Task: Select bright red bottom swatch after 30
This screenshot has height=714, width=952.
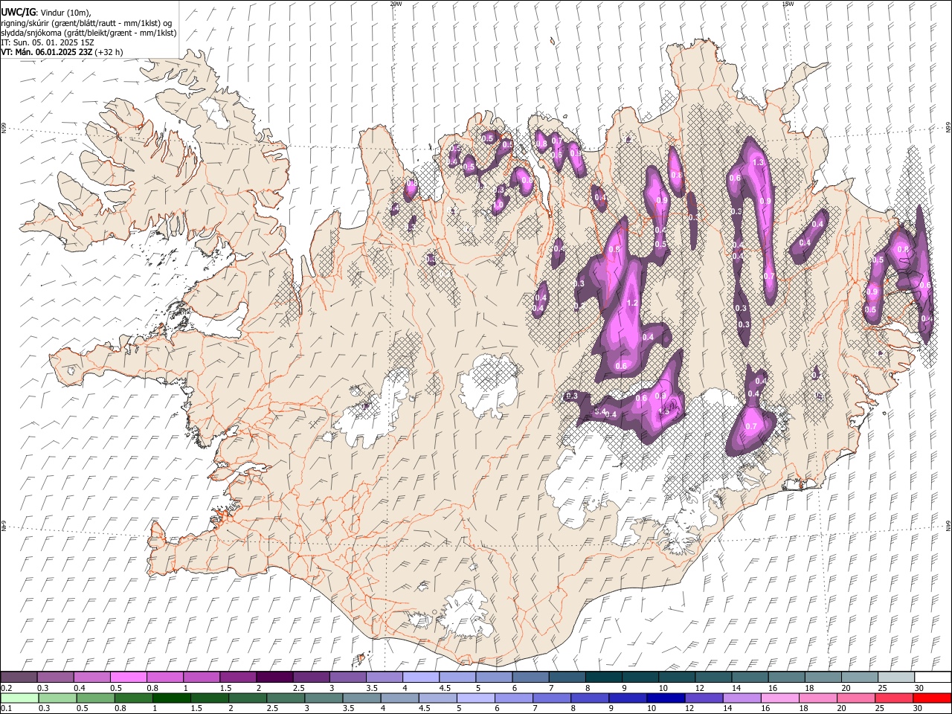Action: pos(931,698)
